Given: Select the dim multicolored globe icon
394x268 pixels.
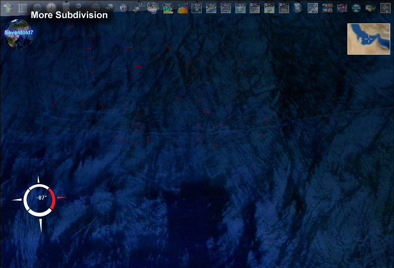Looking at the screenshot, I should point(95,8).
